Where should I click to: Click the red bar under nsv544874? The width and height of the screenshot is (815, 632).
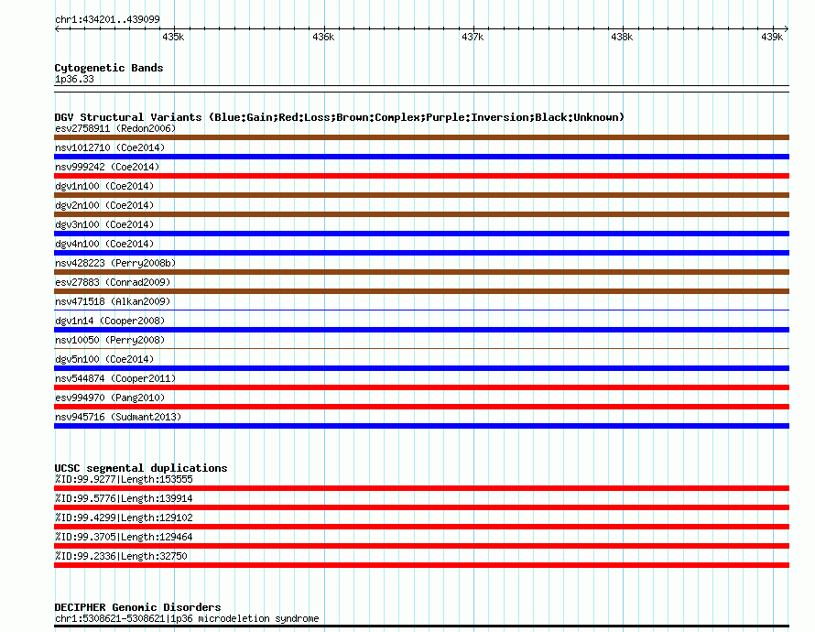[x=421, y=387]
